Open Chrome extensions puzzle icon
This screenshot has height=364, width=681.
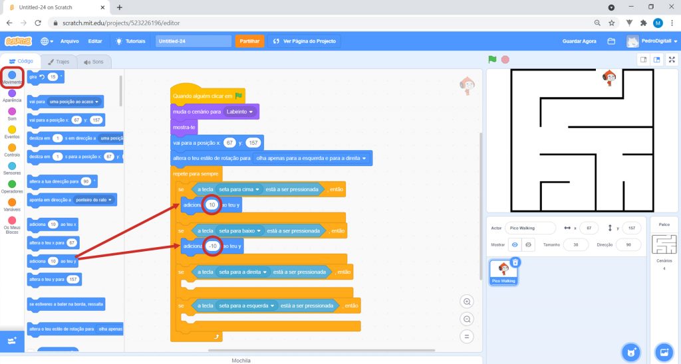click(644, 23)
